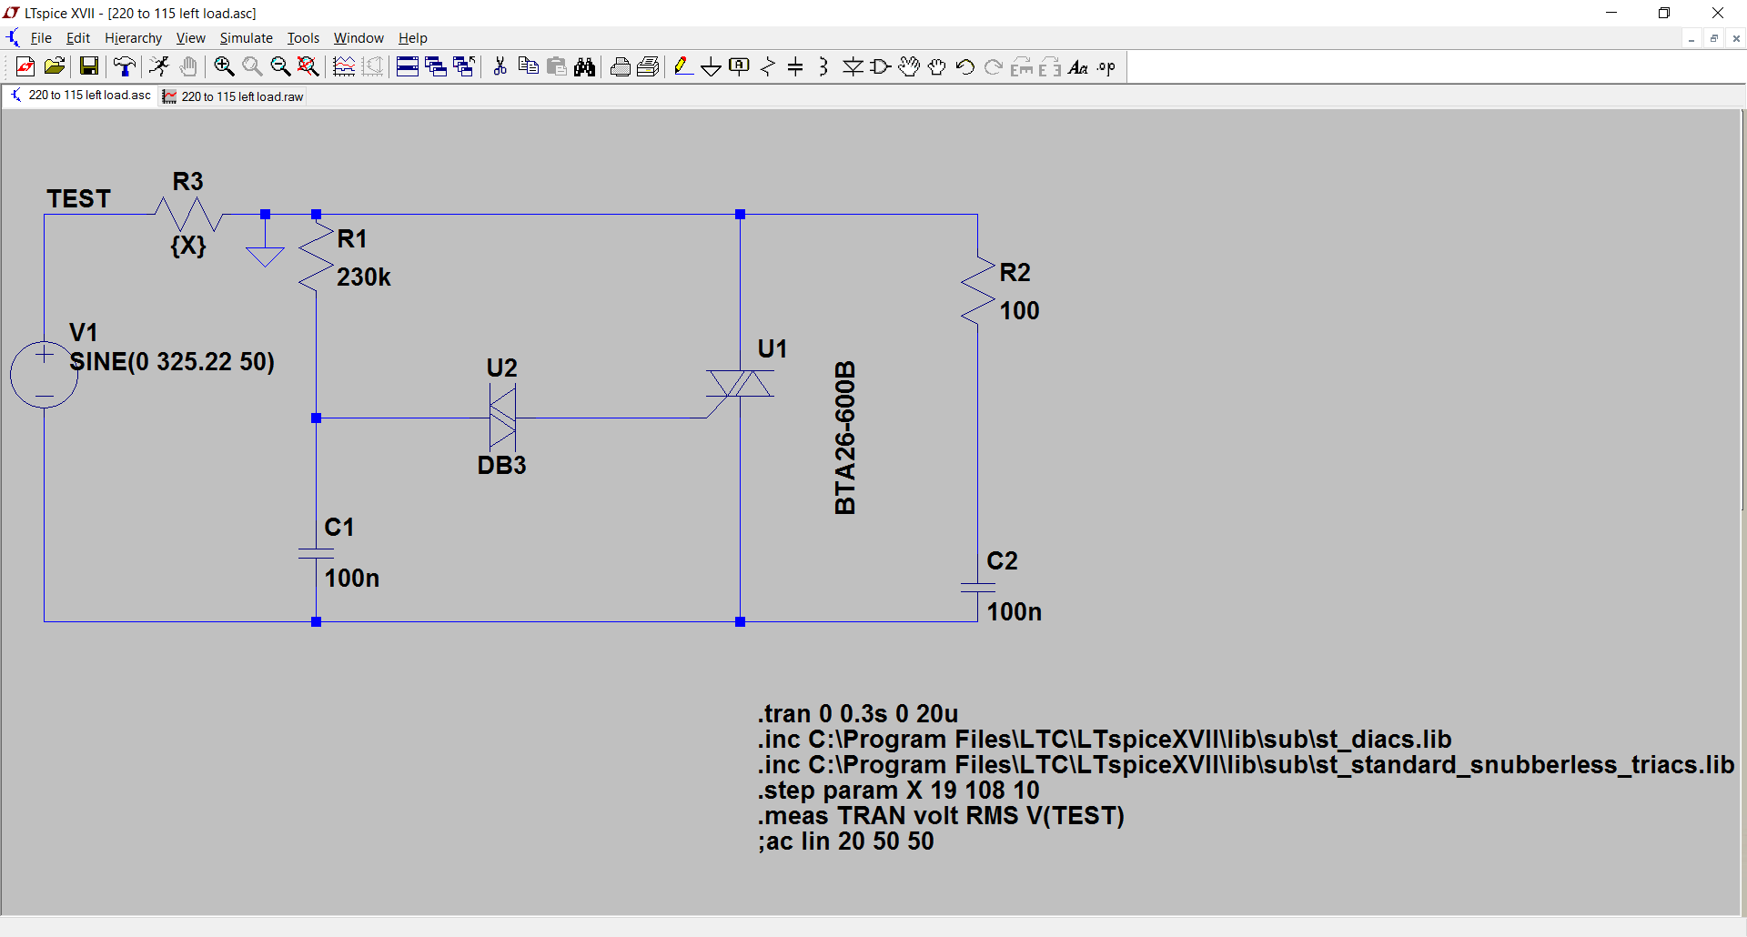This screenshot has height=937, width=1747.
Task: Open the Text tool (Aa)
Action: pos(1079,66)
